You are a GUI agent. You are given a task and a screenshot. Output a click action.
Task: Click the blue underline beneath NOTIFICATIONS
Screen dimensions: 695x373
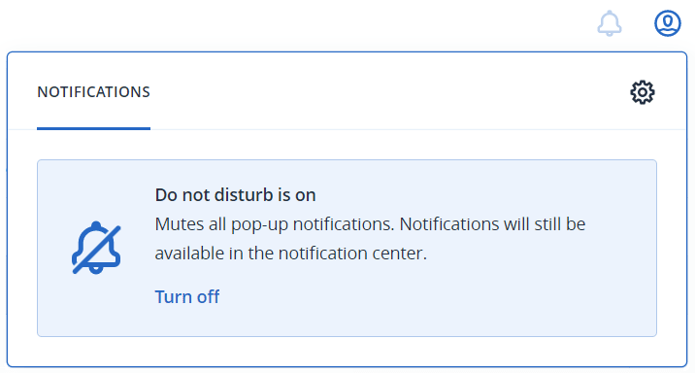[93, 128]
